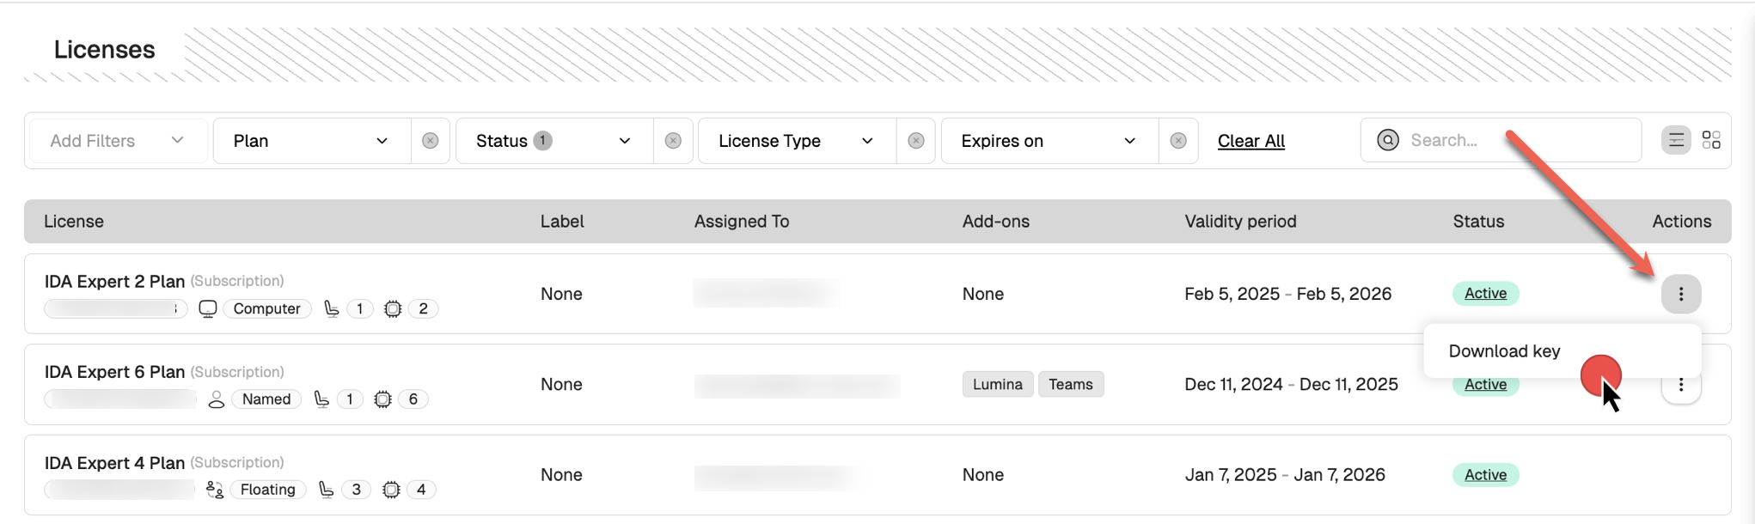Click the Lumina add-on tag
This screenshot has height=524, width=1755.
pyautogui.click(x=997, y=385)
